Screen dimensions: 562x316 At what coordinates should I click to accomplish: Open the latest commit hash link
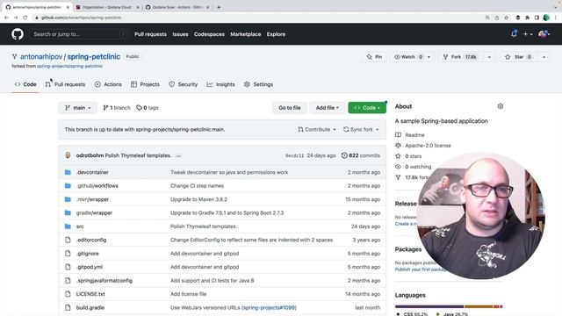click(294, 155)
